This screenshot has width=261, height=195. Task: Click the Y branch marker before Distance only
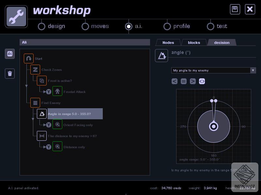click(49, 147)
